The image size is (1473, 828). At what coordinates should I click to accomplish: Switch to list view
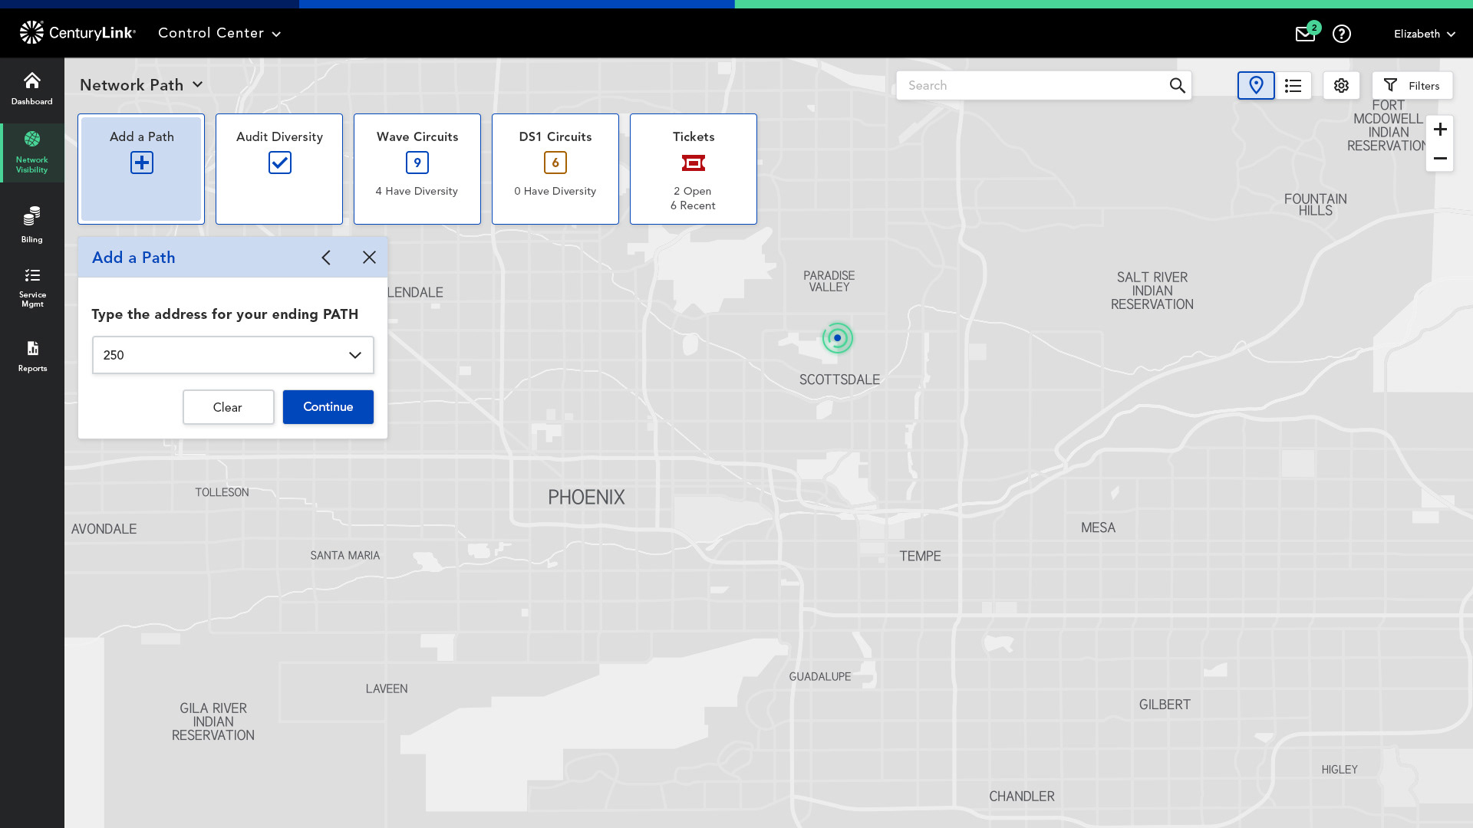tap(1293, 85)
